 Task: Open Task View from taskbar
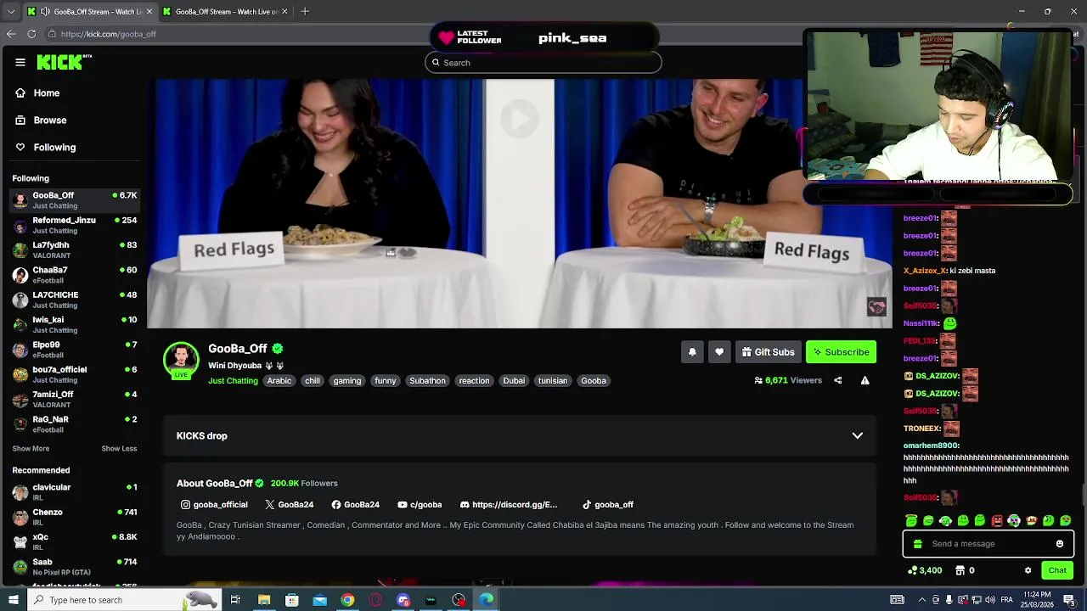(235, 600)
